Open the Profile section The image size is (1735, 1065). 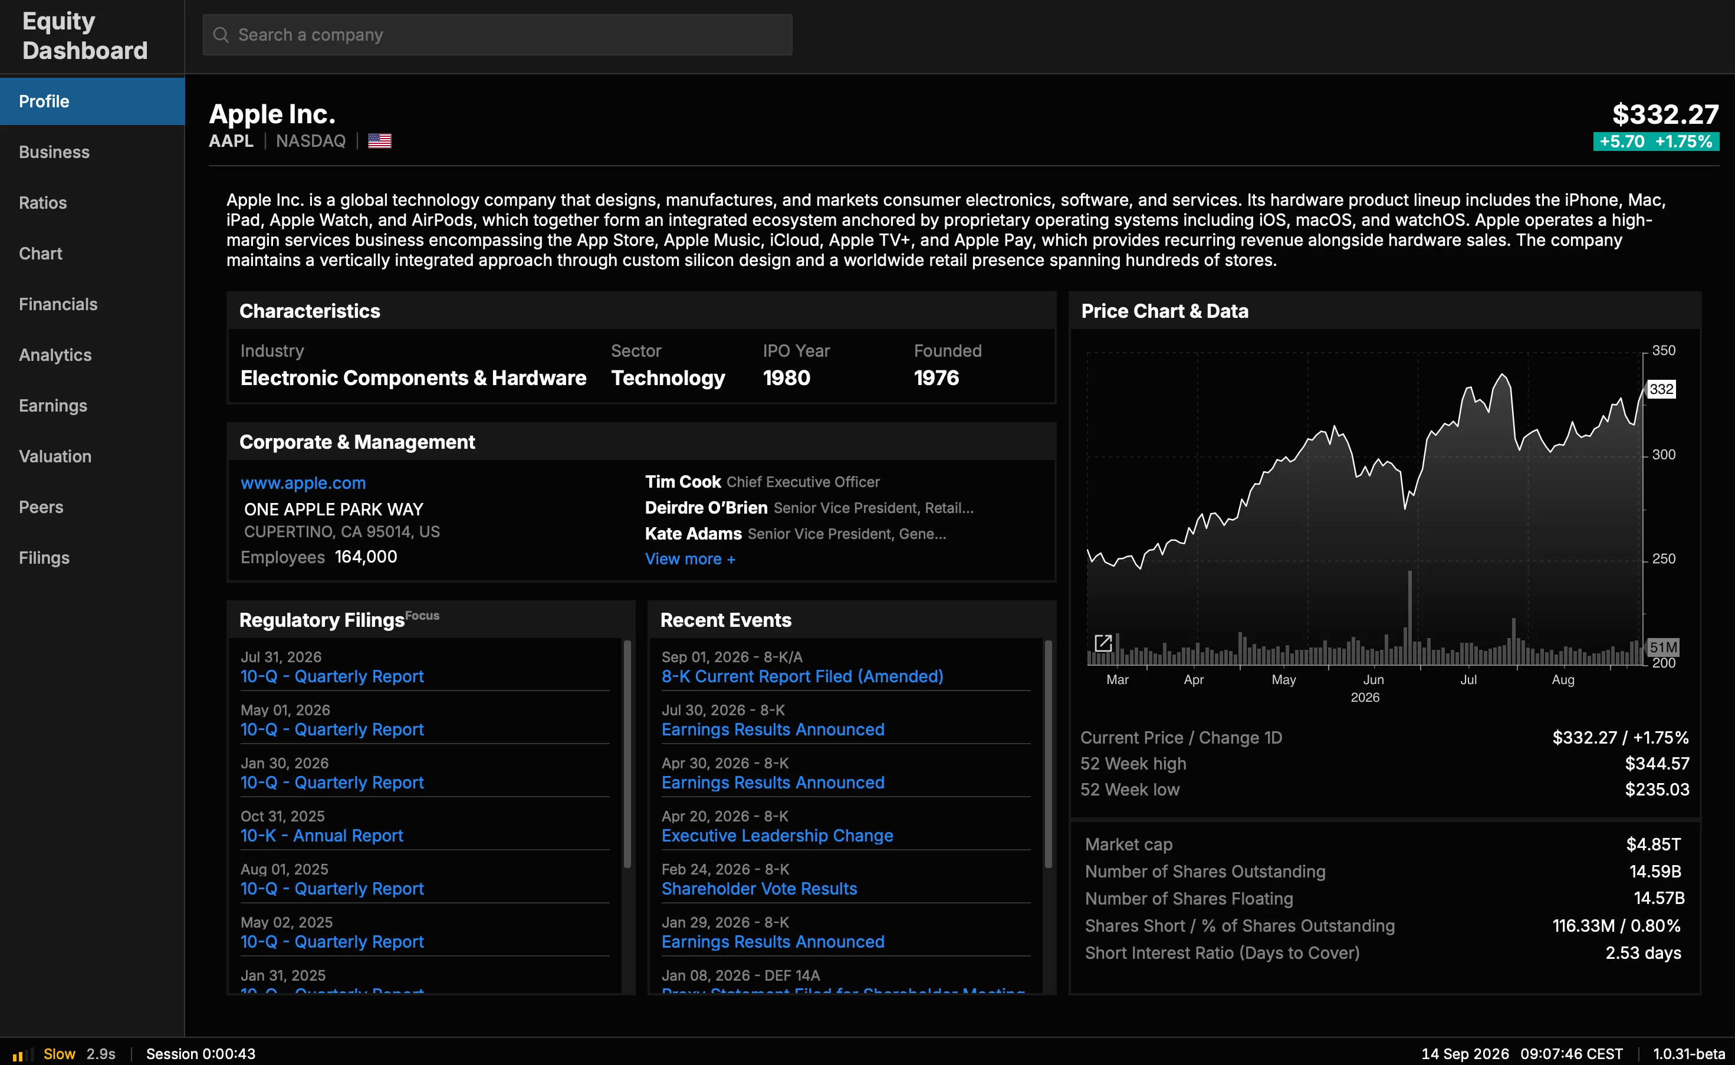92,101
